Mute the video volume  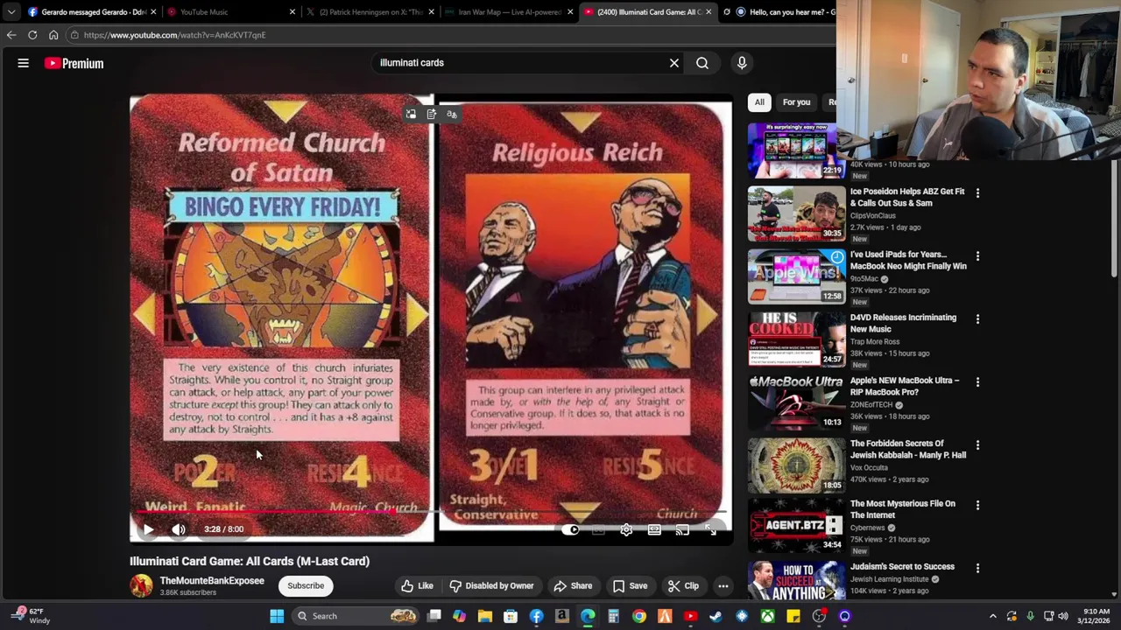[179, 529]
